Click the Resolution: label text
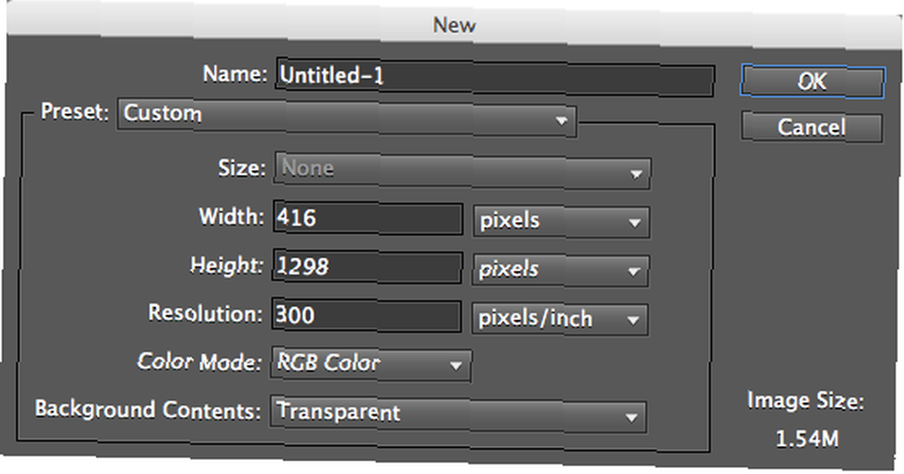Viewport: 904px width, 474px height. (205, 312)
